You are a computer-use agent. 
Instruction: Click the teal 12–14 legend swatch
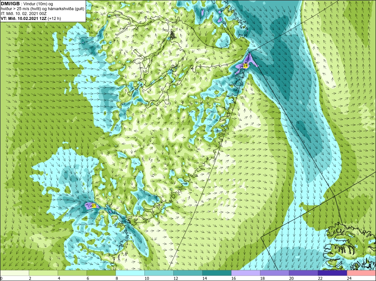point(188,273)
